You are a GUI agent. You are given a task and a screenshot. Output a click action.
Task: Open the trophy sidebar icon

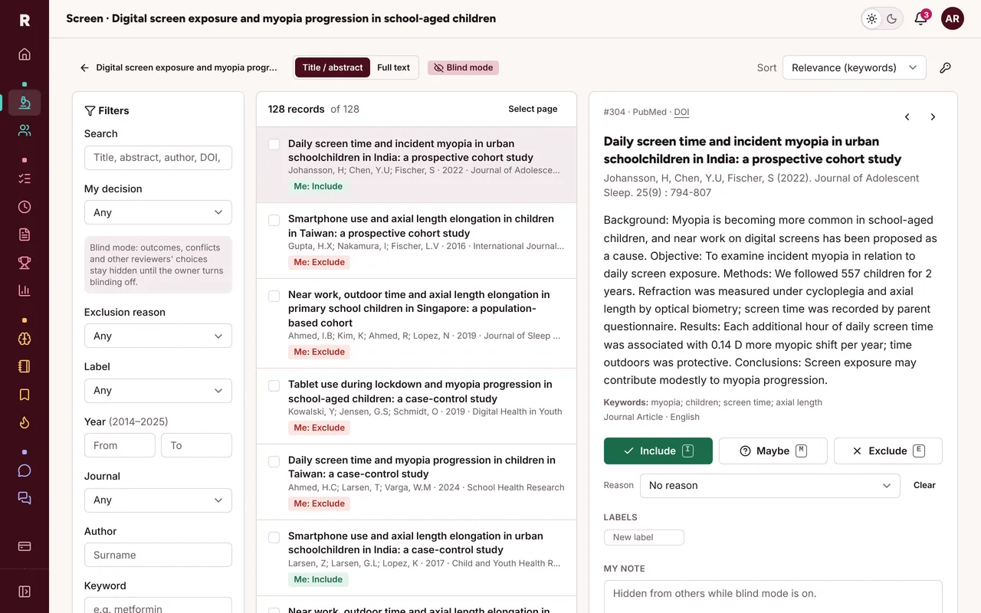point(25,263)
